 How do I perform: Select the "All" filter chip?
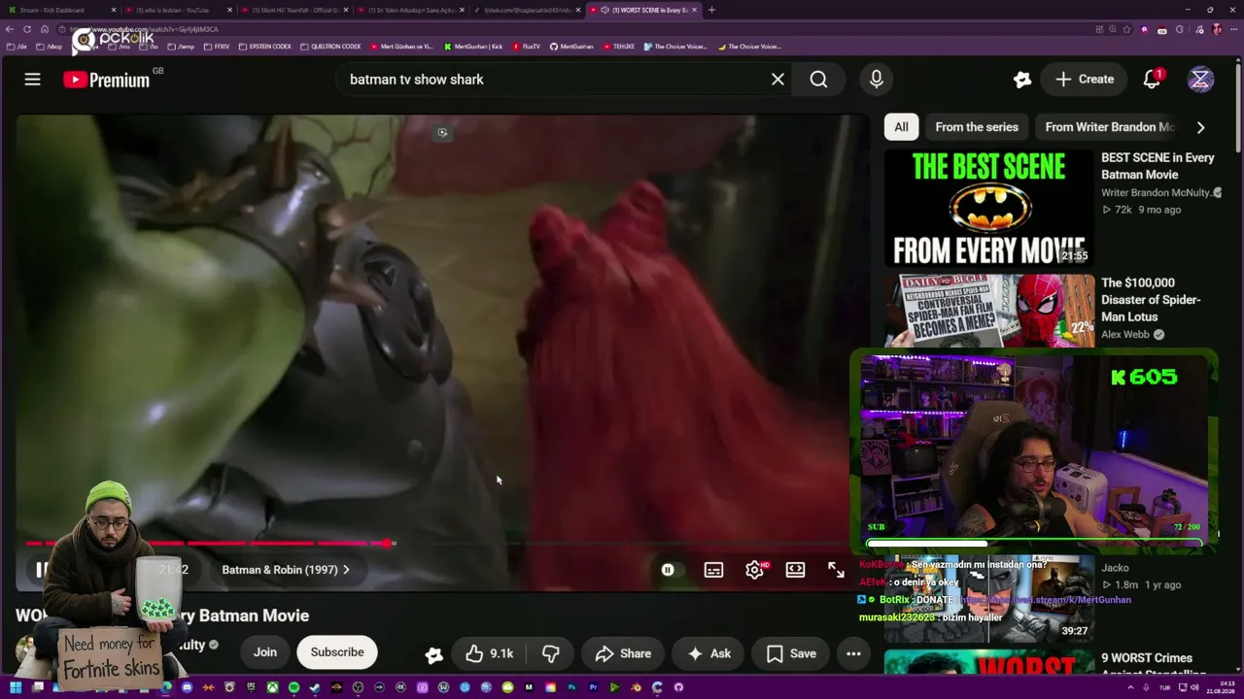tap(901, 127)
